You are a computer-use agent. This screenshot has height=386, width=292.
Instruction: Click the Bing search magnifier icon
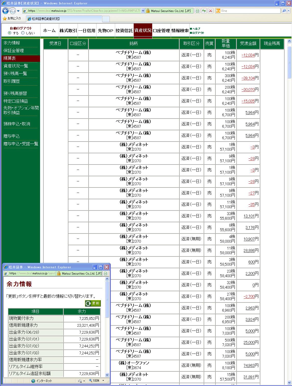pyautogui.click(x=284, y=11)
